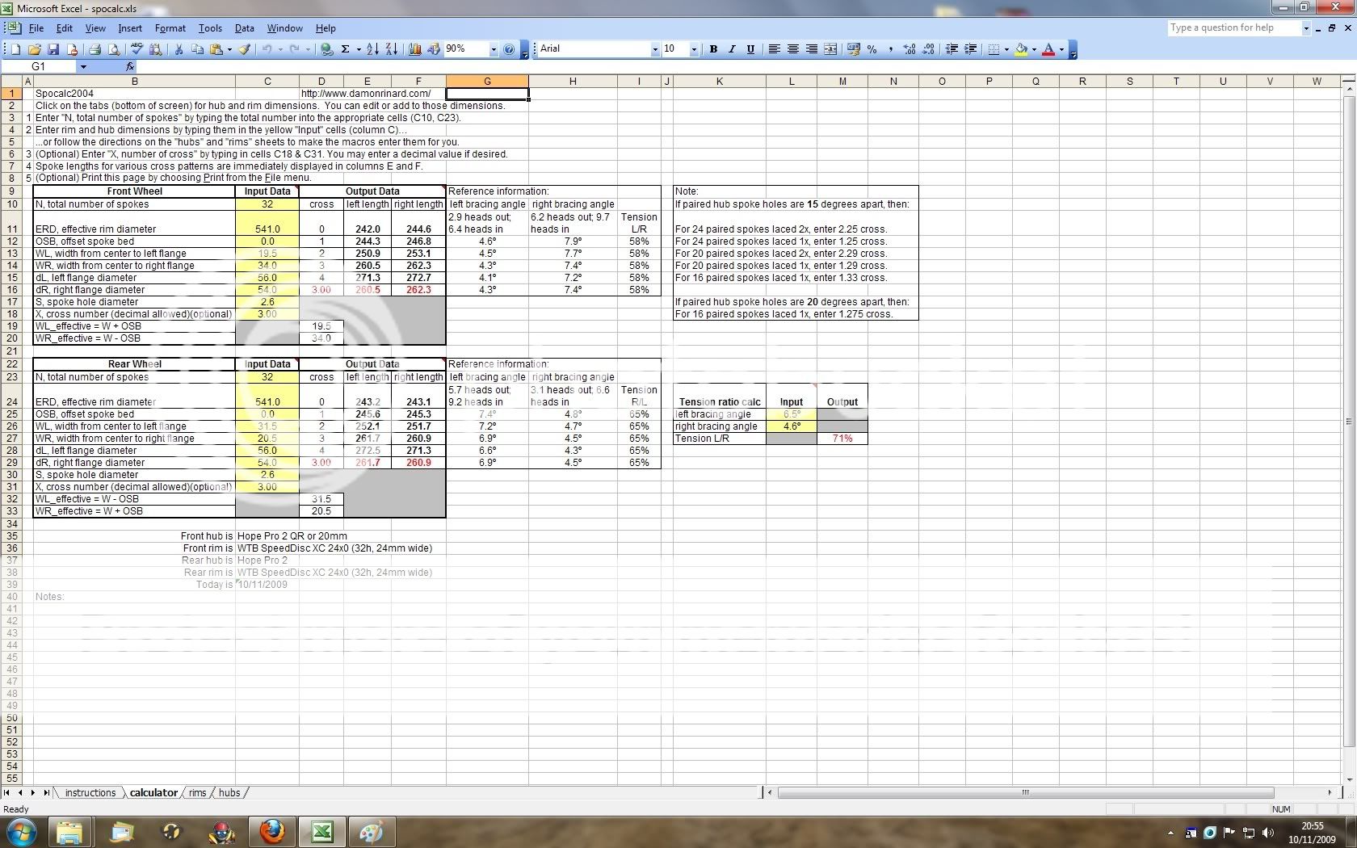Switch to the hubs sheet tab
The image size is (1357, 848).
pos(229,793)
